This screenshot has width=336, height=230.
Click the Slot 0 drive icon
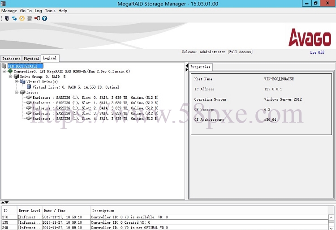tap(29, 98)
